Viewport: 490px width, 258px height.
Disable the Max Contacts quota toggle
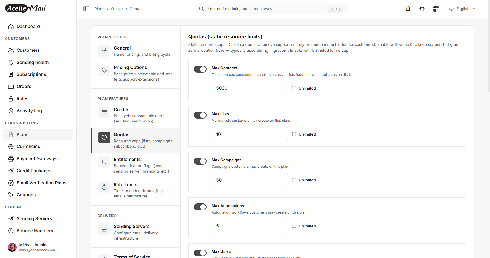click(200, 69)
